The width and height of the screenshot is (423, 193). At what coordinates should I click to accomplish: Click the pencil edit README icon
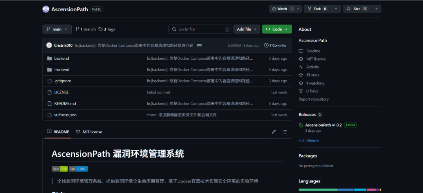(x=273, y=132)
